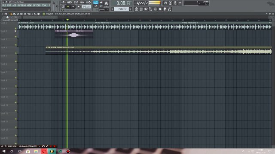
Task: Click the undo history power-shaped icon
Action: (x=165, y=3)
